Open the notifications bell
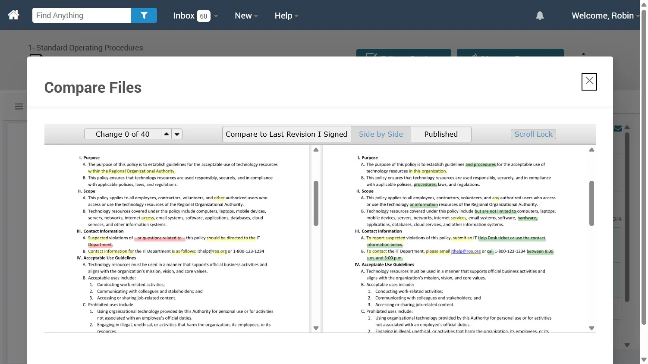This screenshot has height=364, width=648. click(x=540, y=16)
